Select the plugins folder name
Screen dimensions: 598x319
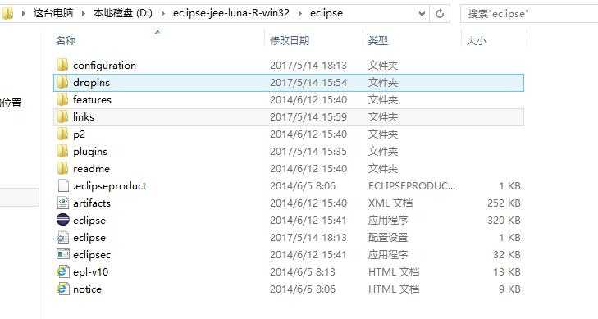pyautogui.click(x=90, y=152)
